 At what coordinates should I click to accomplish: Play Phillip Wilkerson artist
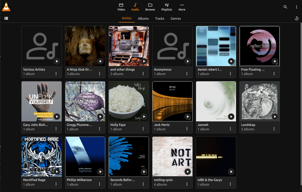click(100, 172)
